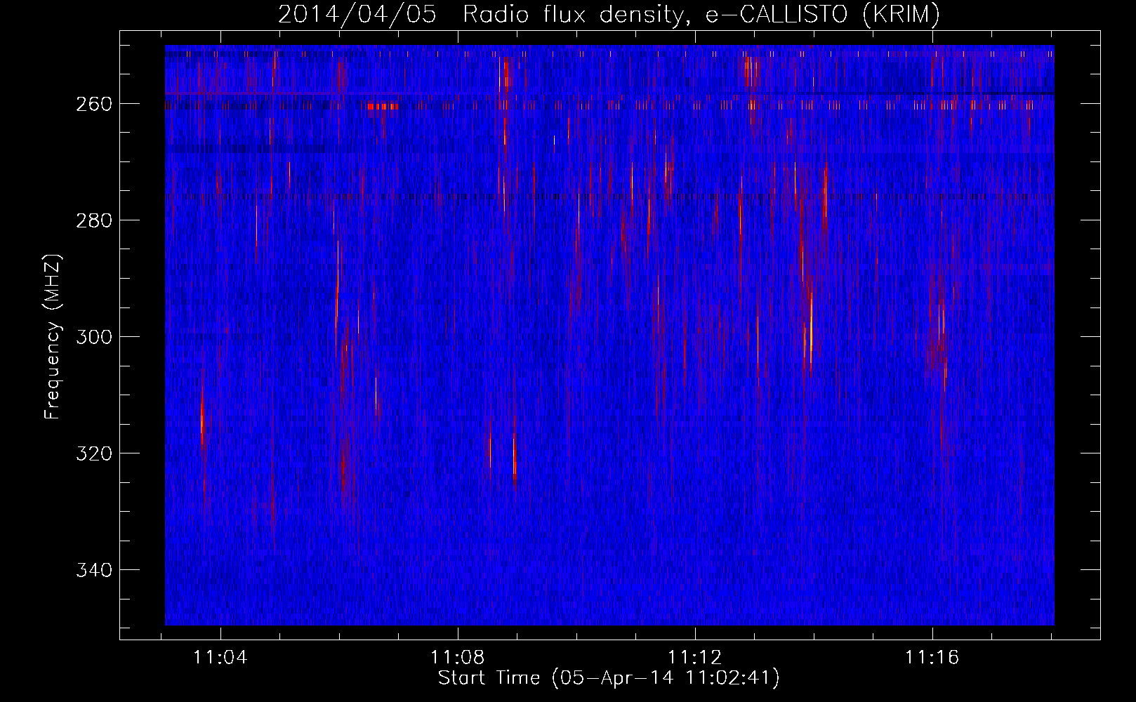This screenshot has width=1136, height=702.
Task: Click the 11:04 time tick label
Action: tap(220, 658)
